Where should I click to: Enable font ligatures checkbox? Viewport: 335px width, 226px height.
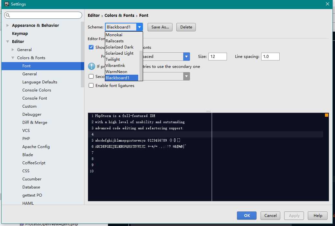[x=91, y=86]
